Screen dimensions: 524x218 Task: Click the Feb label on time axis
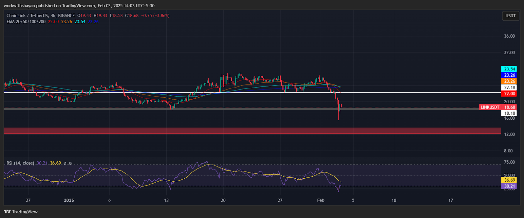tap(321, 200)
